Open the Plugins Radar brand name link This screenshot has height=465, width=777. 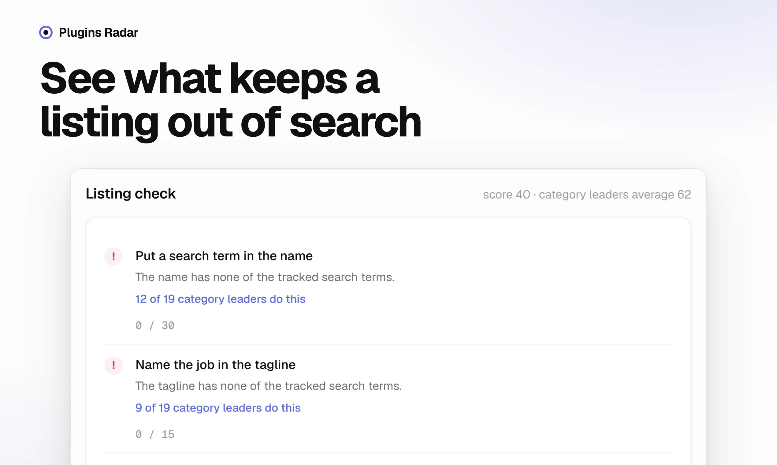point(99,33)
